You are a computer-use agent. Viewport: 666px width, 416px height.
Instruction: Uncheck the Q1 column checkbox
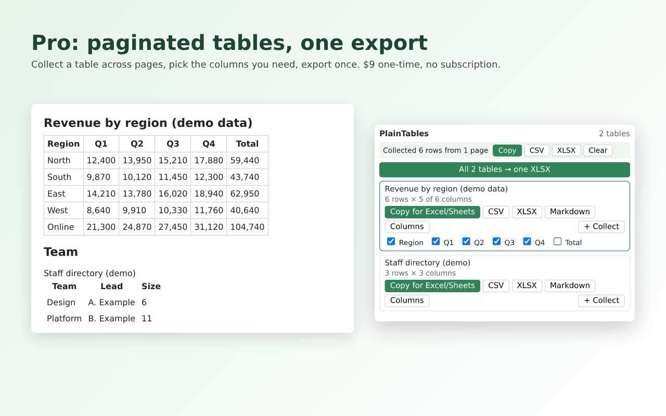click(436, 241)
